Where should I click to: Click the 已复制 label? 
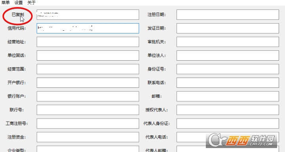(18, 15)
